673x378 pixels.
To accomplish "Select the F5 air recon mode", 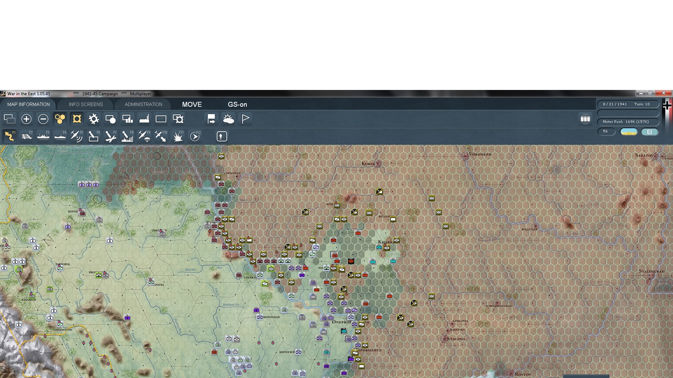I will point(77,136).
